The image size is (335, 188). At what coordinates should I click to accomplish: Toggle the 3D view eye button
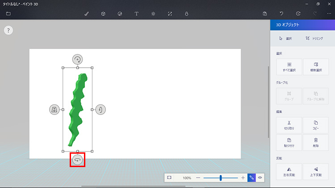(x=260, y=178)
